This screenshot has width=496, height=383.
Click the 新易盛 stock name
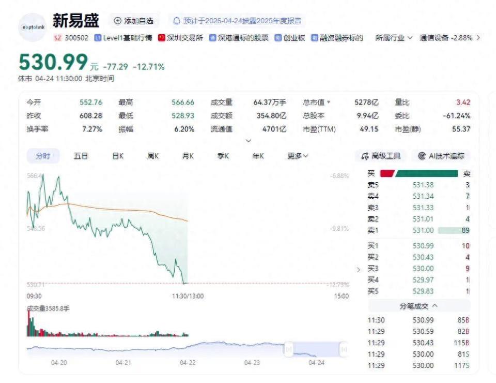(76, 21)
